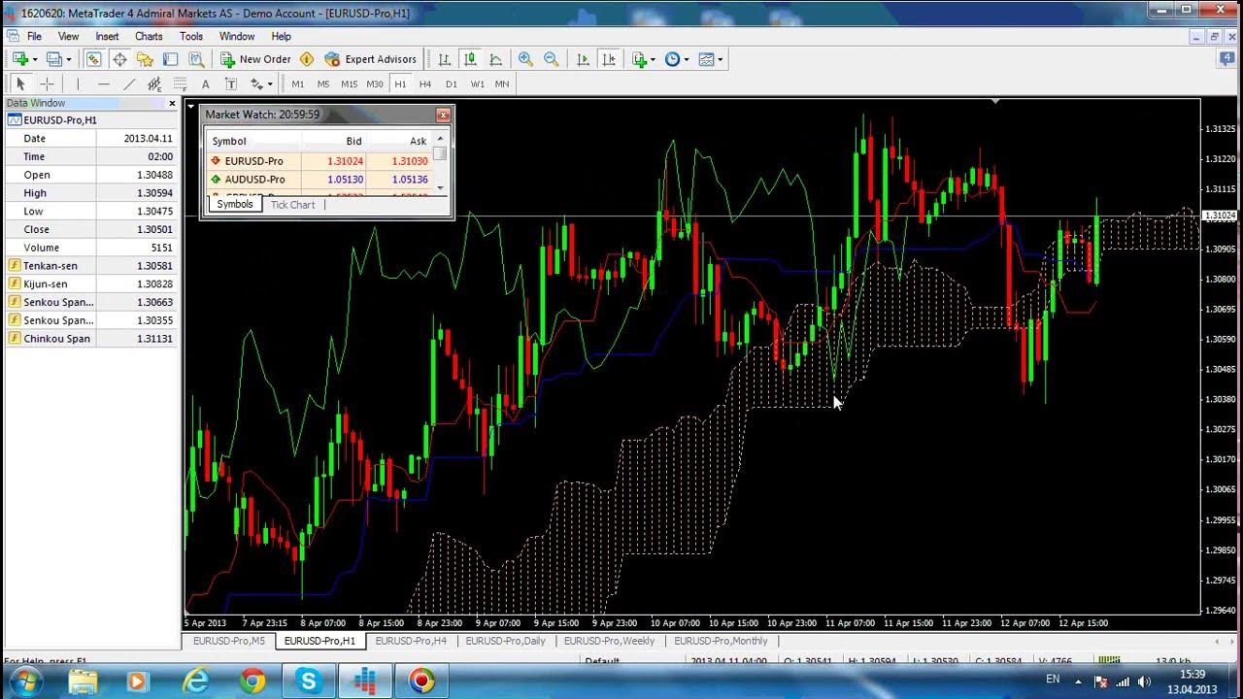This screenshot has height=699, width=1243.
Task: Toggle the Market Watch toolbar icon
Action: pos(93,59)
